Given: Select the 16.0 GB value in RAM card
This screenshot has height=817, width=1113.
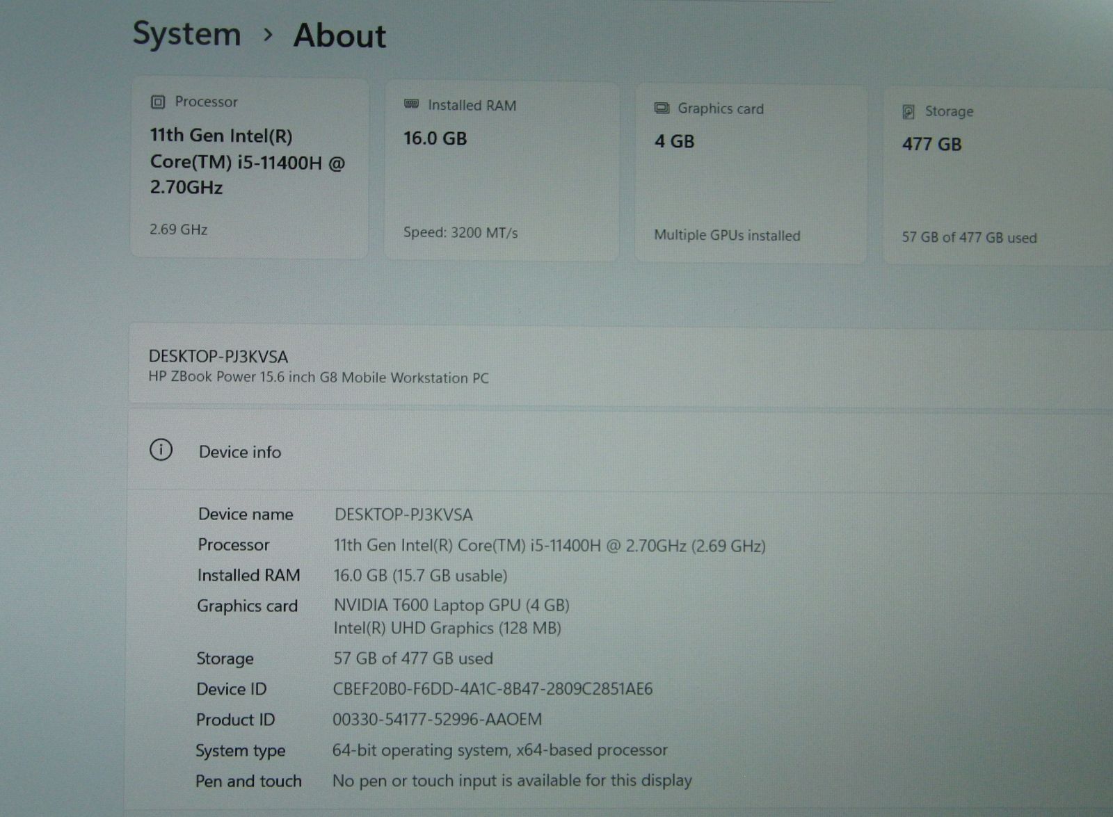Looking at the screenshot, I should [435, 138].
